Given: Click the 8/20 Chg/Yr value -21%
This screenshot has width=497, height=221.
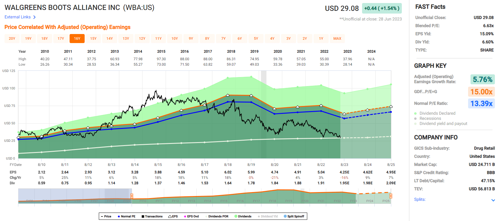Looking at the screenshot, I should pyautogui.click(x=274, y=178).
